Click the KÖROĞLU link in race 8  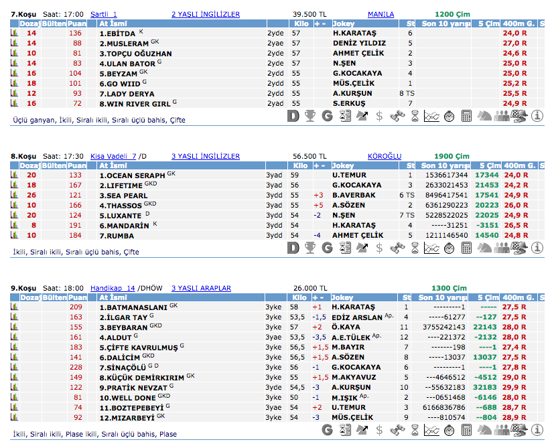(384, 156)
